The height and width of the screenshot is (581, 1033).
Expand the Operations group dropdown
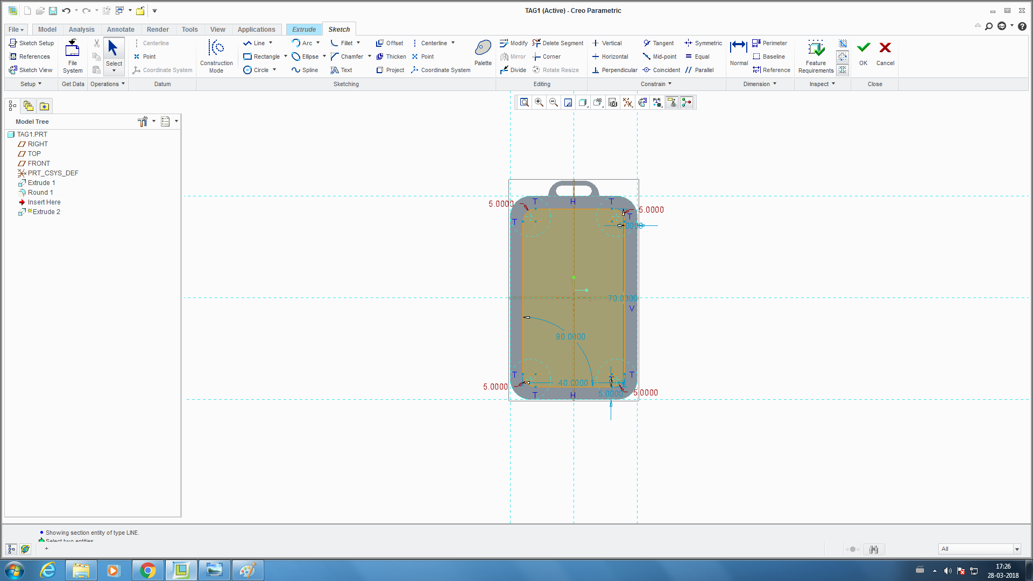[x=108, y=84]
